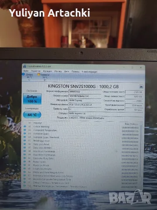Image resolution: width=157 pixels, height=210 pixels.
Task: Select the Available Spare attribute row
Action: point(81,134)
